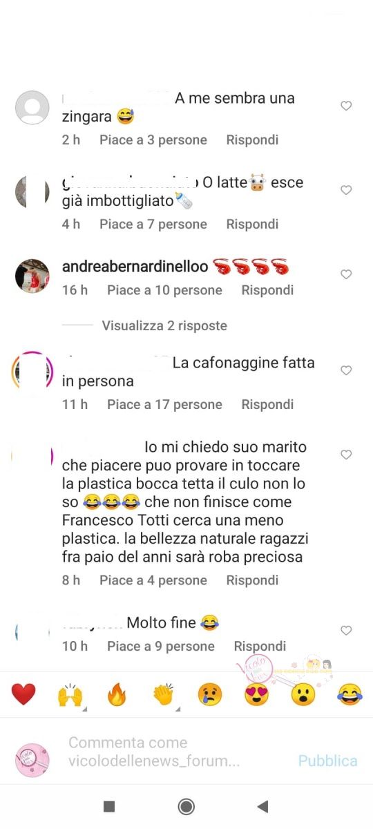Reply to andreabernardinelloo's comment

pyautogui.click(x=267, y=290)
